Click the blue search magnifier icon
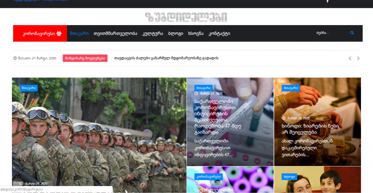373x193 pixels. pos(352,33)
